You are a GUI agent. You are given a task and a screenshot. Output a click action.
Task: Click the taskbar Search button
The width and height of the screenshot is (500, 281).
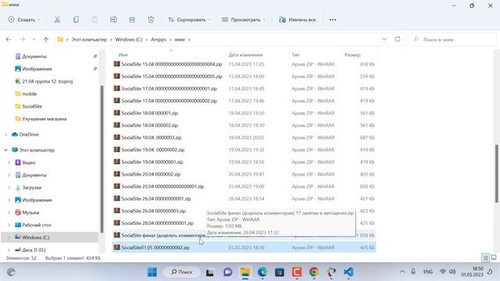click(181, 272)
